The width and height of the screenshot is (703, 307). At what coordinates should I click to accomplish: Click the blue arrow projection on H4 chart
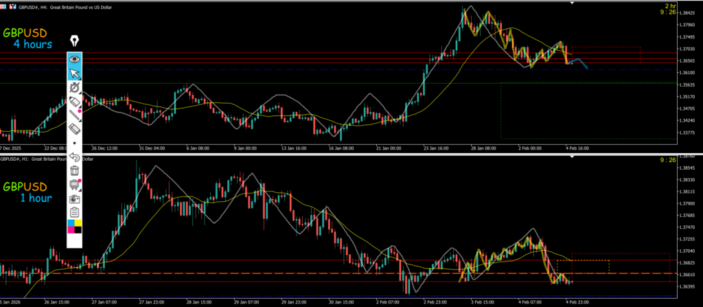[x=579, y=65]
